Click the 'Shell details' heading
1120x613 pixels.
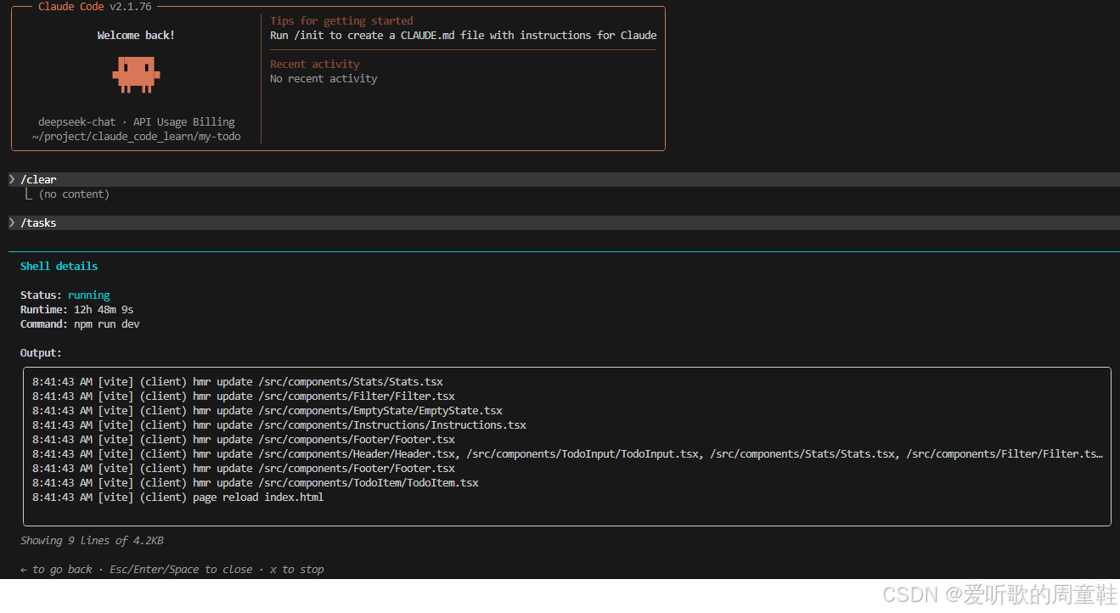pyautogui.click(x=59, y=266)
